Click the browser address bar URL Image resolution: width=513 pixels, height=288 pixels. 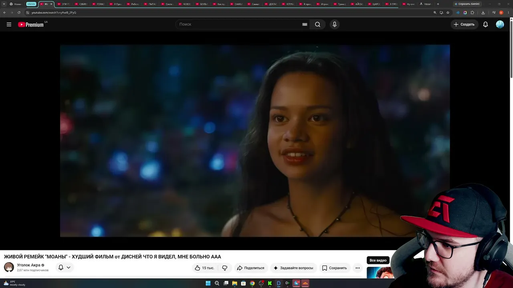54,12
